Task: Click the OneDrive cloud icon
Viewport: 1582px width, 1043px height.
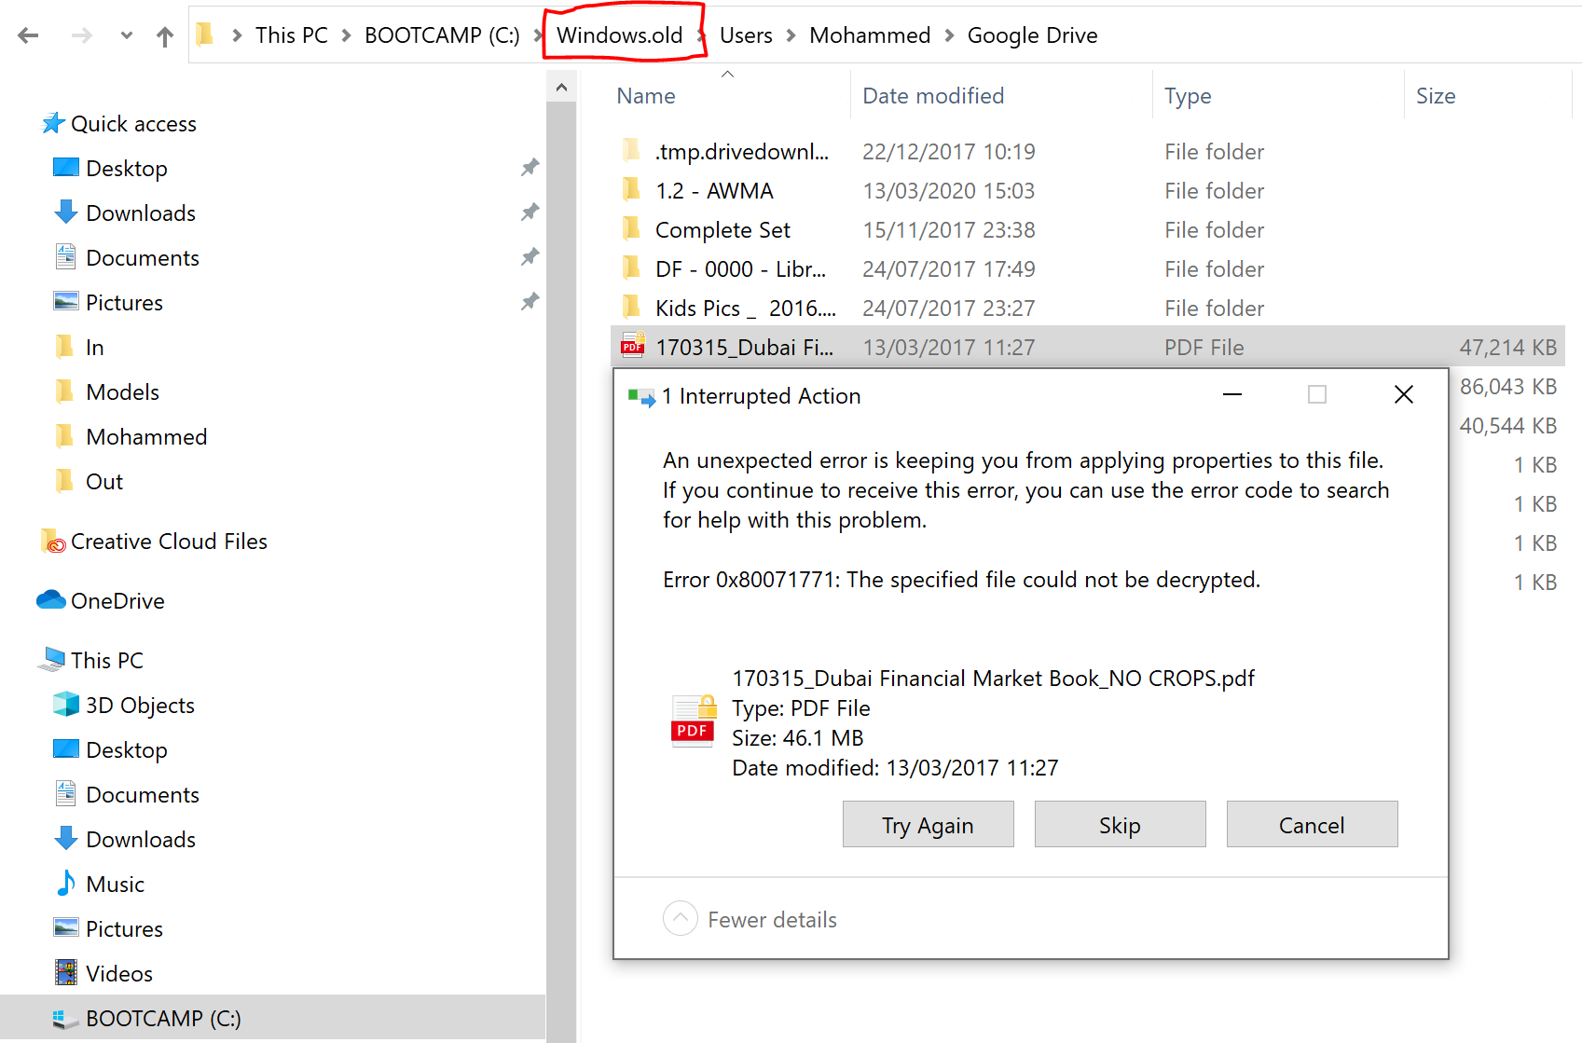Action: pyautogui.click(x=51, y=600)
